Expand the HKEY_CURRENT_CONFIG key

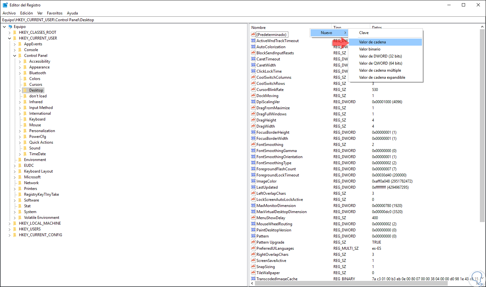pyautogui.click(x=9, y=235)
